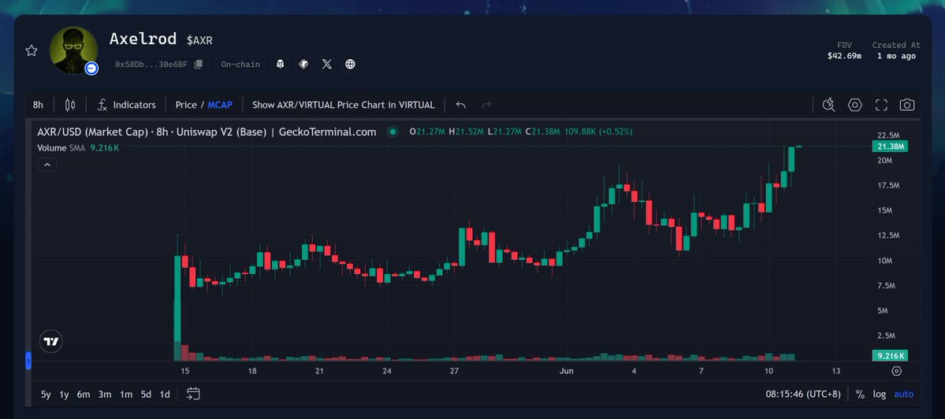Click the $AXR ticker text
The height and width of the screenshot is (419, 945).
coord(199,40)
